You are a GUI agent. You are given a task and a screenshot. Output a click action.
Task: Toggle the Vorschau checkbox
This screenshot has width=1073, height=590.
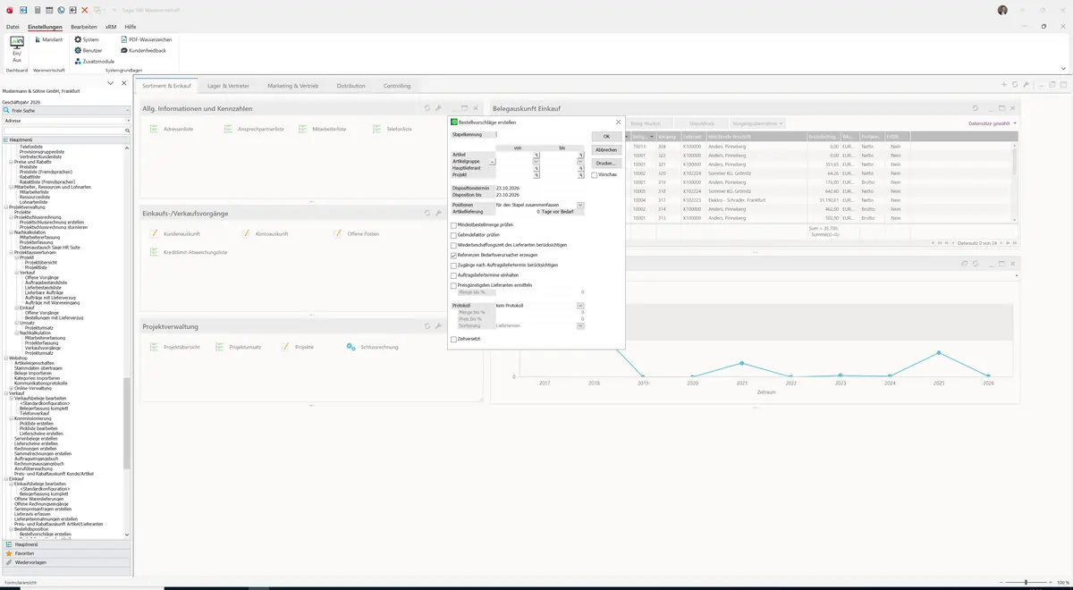(x=595, y=175)
